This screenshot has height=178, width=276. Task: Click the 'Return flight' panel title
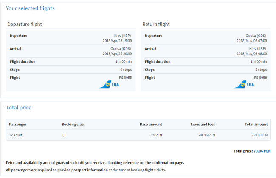pos(156,24)
